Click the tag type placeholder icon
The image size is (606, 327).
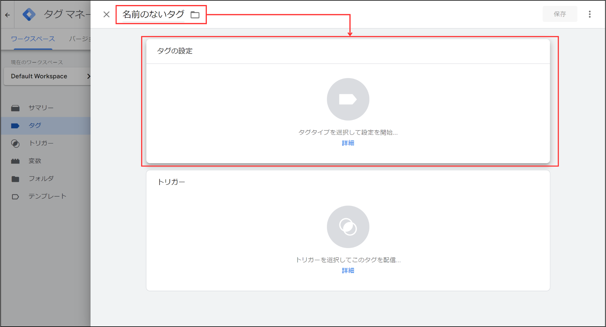348,99
